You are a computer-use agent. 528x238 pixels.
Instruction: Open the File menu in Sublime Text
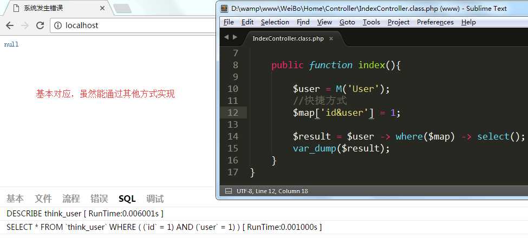tap(229, 22)
